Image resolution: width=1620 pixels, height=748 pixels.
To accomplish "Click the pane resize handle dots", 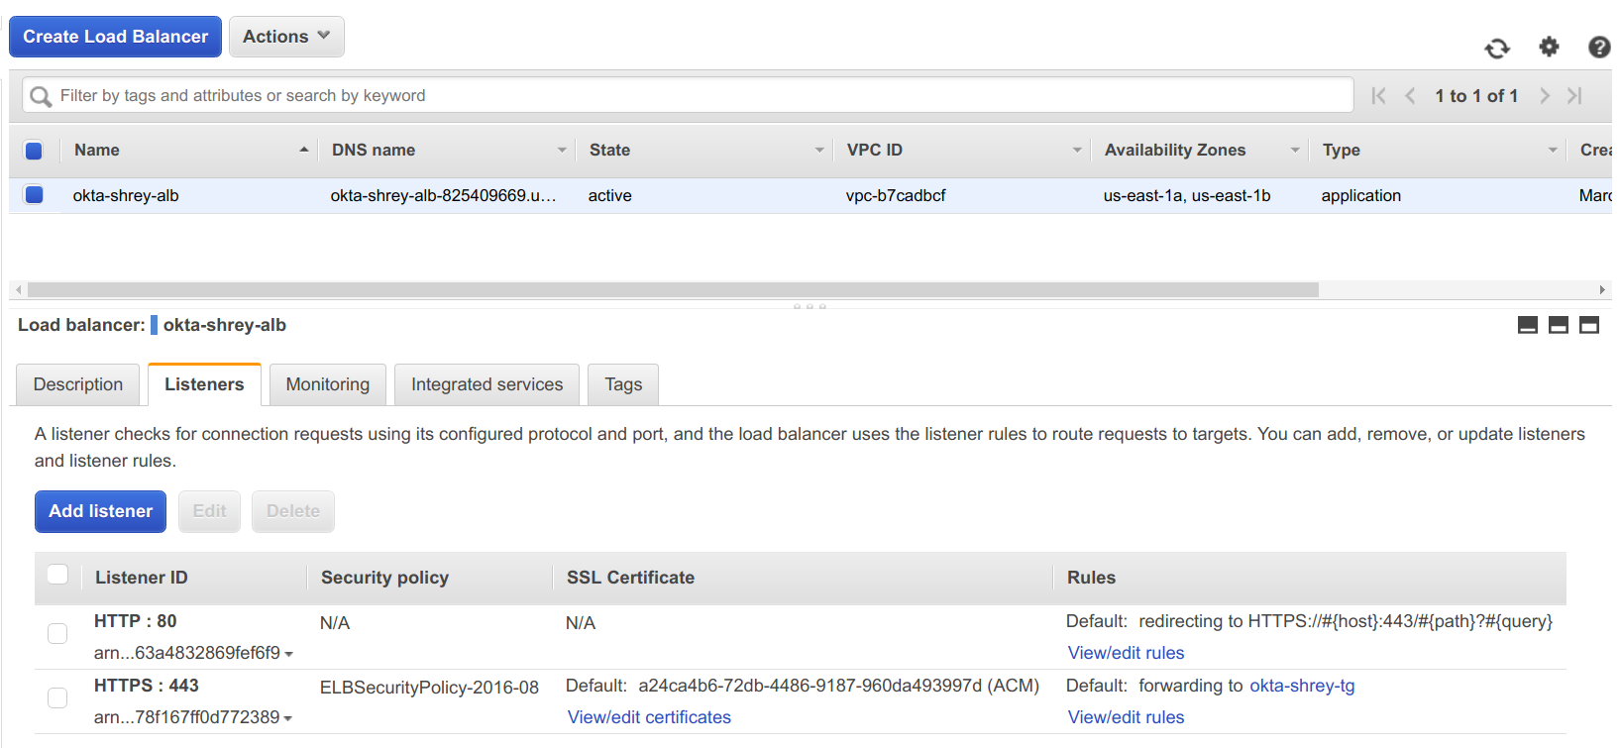I will (x=810, y=306).
